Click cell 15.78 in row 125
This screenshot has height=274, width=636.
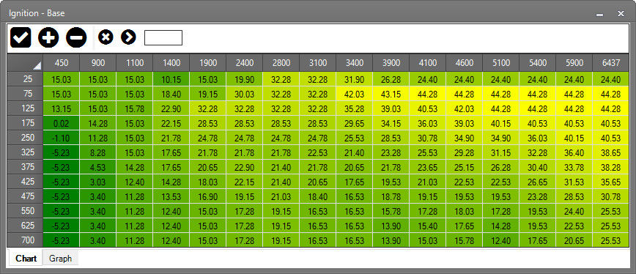(135, 108)
